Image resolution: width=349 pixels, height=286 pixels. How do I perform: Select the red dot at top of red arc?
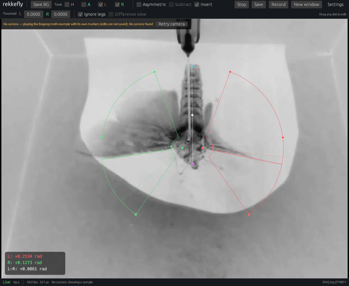pyautogui.click(x=230, y=72)
